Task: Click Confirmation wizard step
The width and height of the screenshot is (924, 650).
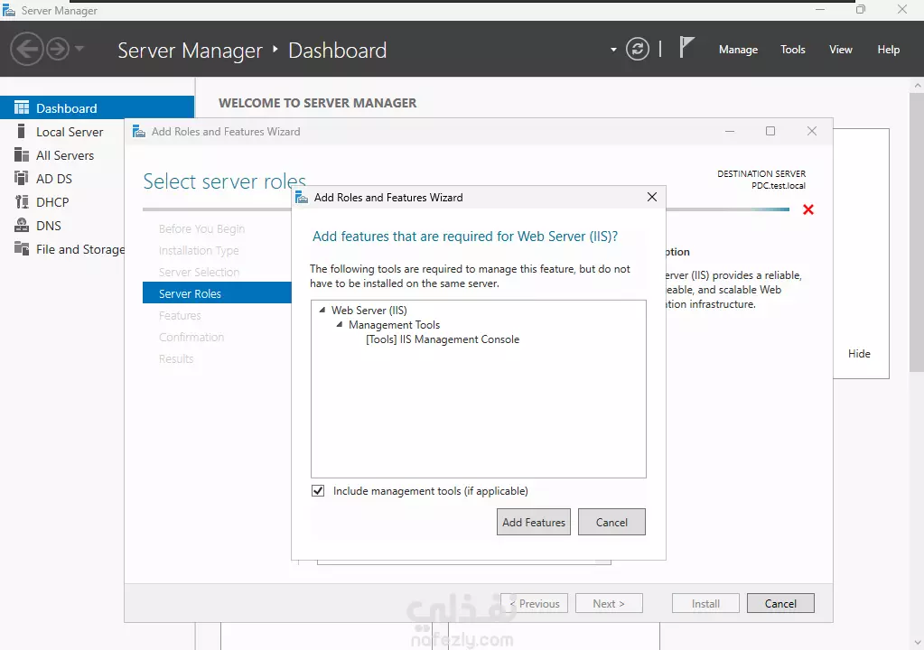Action: pos(191,338)
